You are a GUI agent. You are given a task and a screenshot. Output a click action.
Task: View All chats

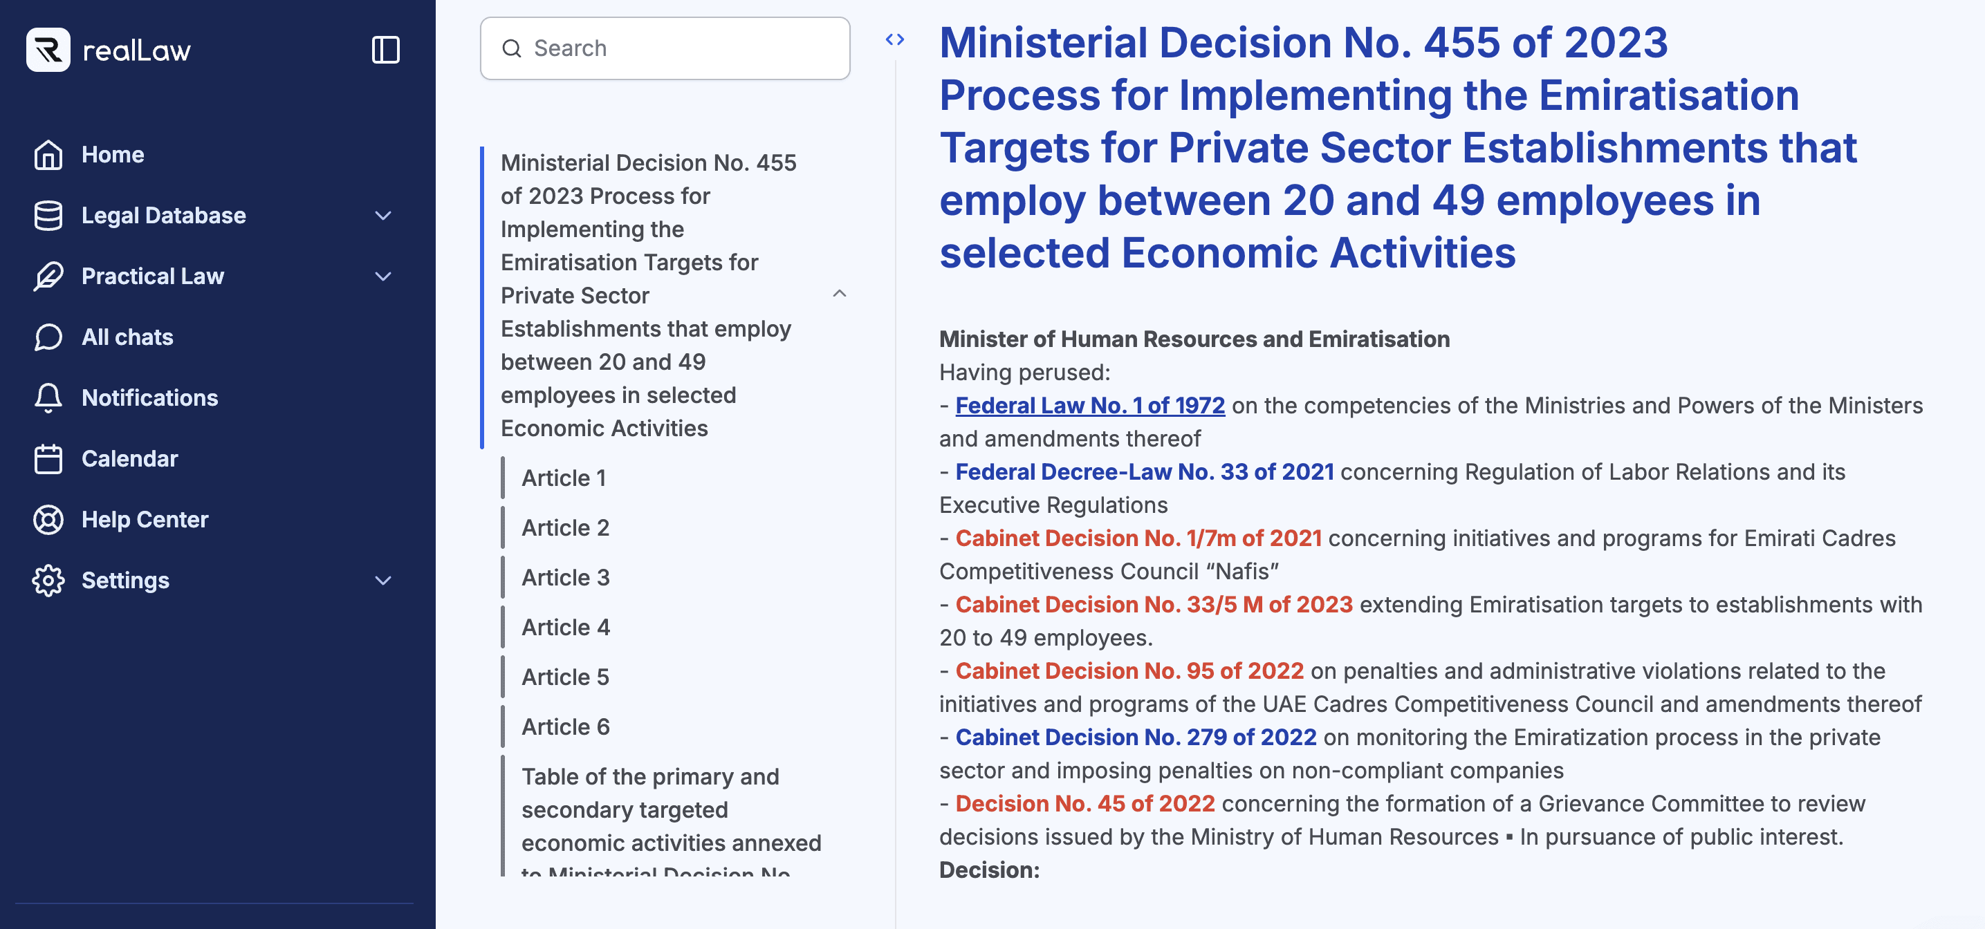pos(127,337)
